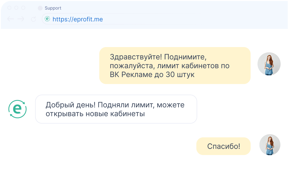Click the https://eprofit.me URL text
Image resolution: width=288 pixels, height=180 pixels.
78,19
